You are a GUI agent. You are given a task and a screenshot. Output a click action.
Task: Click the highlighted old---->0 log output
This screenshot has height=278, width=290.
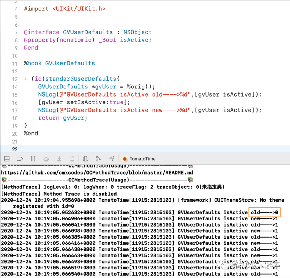(264, 213)
